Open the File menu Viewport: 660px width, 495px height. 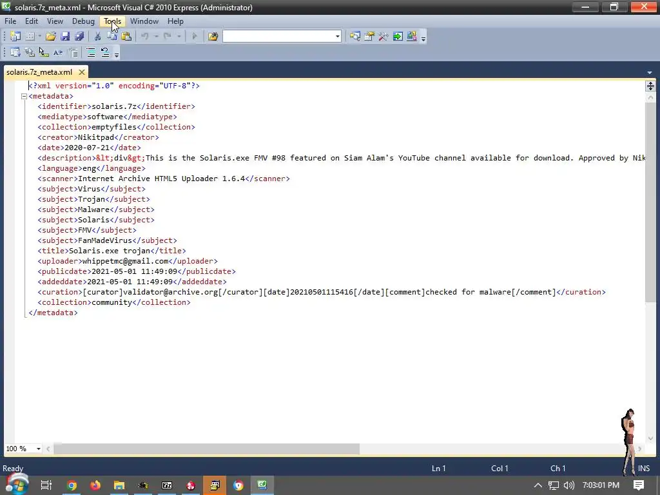[10, 21]
